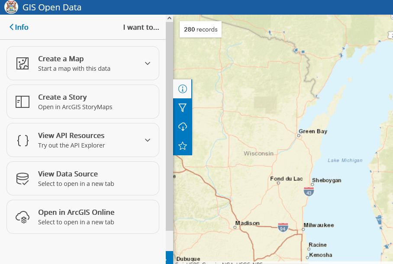
Task: Click 'Try out the API Explorer' subtitle
Action: coord(71,145)
